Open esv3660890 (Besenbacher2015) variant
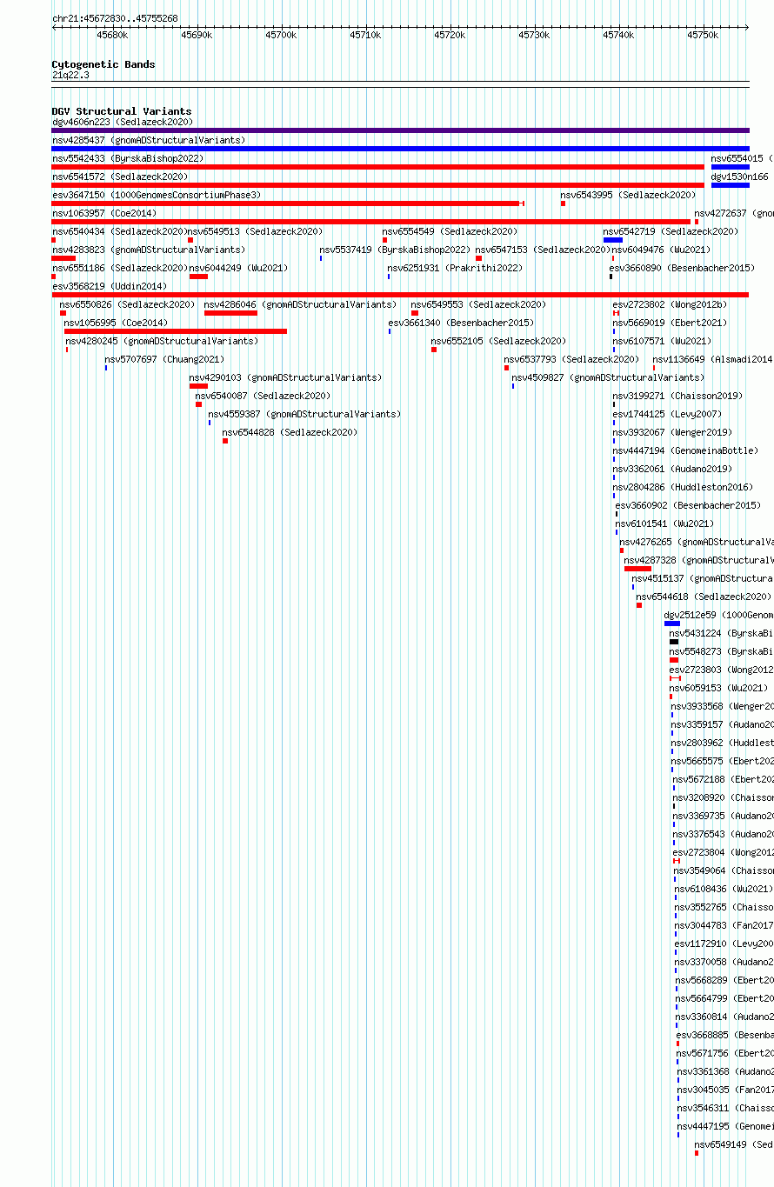The image size is (774, 1187). (x=682, y=269)
